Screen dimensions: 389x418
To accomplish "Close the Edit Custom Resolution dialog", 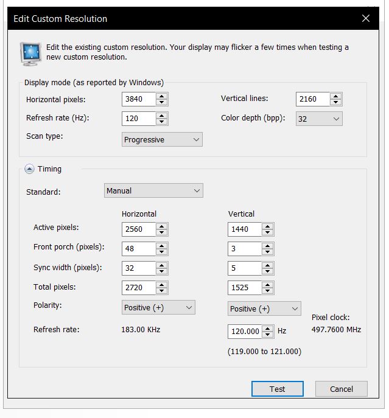I will [x=365, y=18].
